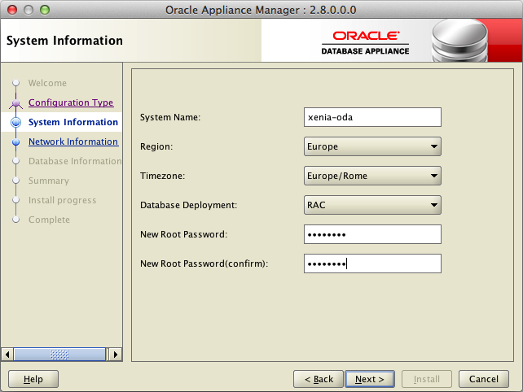Click the Database Information step bullet icon
Image resolution: width=523 pixels, height=392 pixels.
point(15,161)
